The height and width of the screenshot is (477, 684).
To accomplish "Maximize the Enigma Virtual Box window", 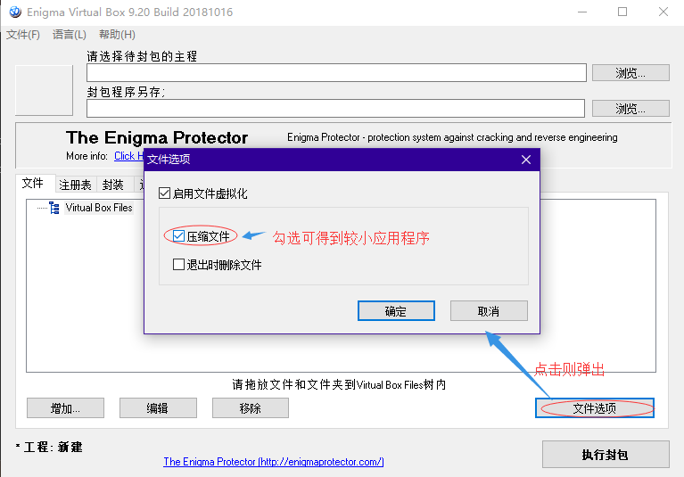I will [x=622, y=12].
